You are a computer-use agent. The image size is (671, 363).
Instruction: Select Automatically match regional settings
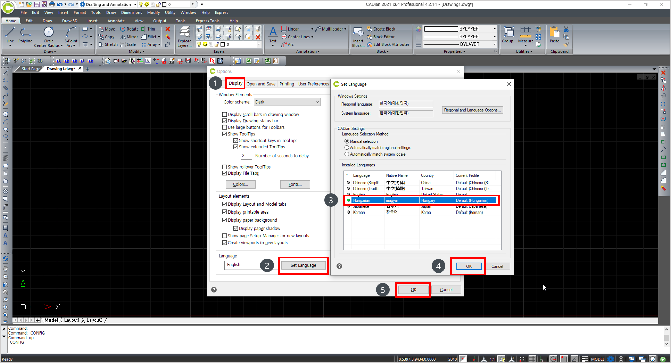pyautogui.click(x=347, y=148)
